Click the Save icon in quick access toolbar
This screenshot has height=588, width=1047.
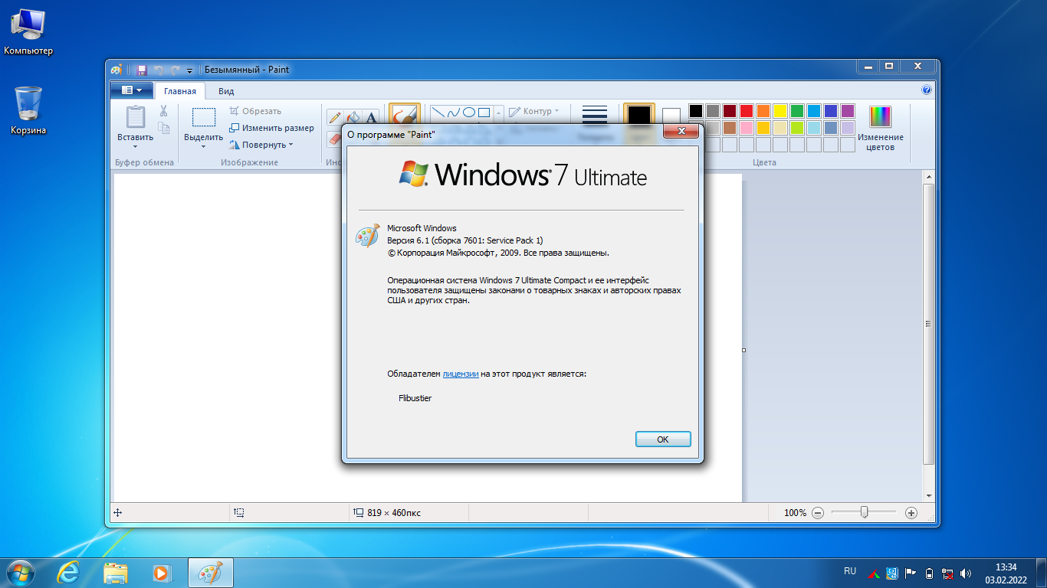pos(141,70)
